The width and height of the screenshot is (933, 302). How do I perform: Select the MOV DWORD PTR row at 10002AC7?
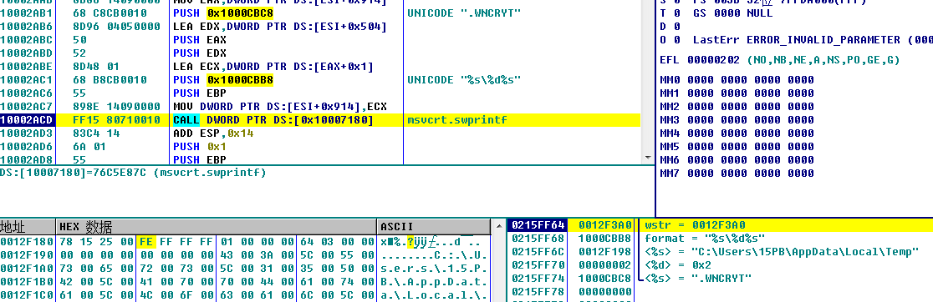[x=320, y=107]
